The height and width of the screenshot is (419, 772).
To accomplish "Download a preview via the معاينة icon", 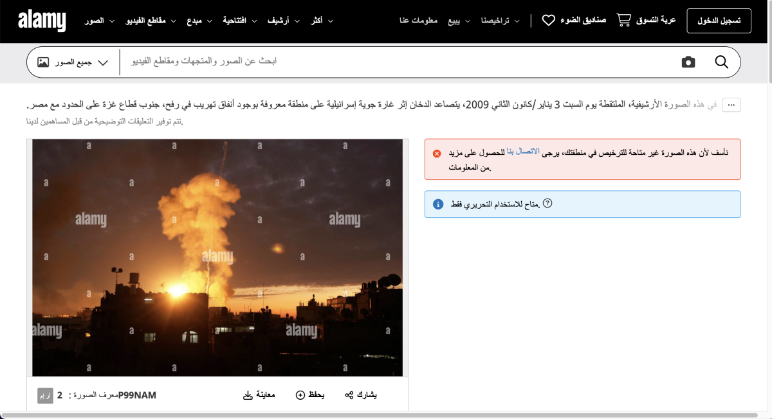I will pos(248,395).
